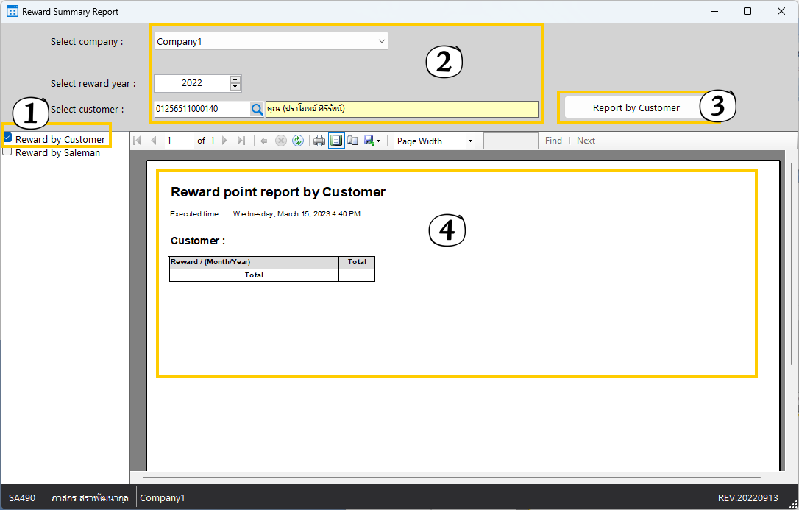The height and width of the screenshot is (510, 799).
Task: Click the customer code input field
Action: [201, 109]
